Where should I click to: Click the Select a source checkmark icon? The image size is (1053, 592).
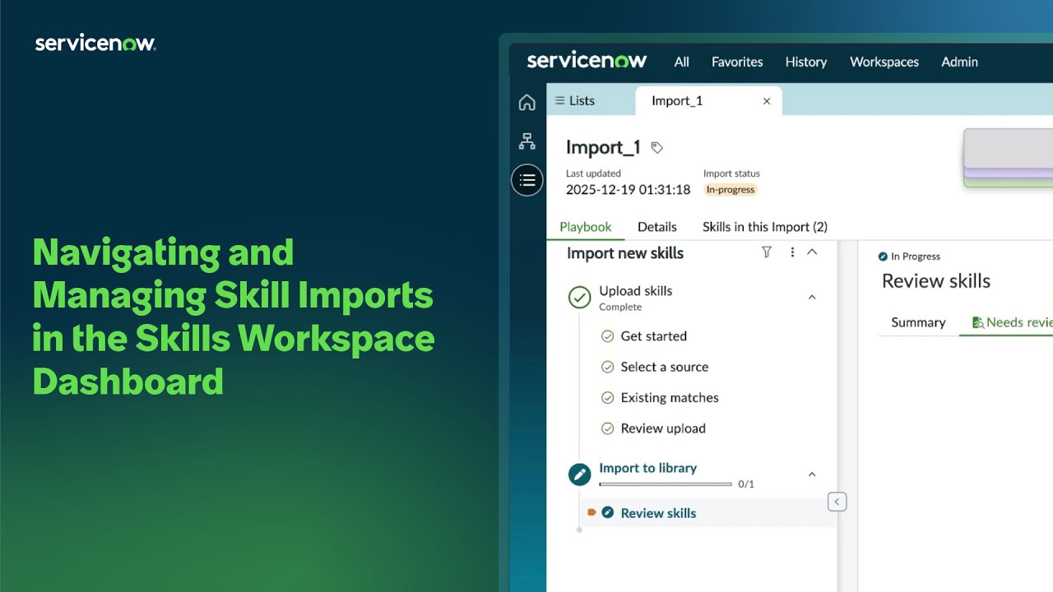[608, 367]
